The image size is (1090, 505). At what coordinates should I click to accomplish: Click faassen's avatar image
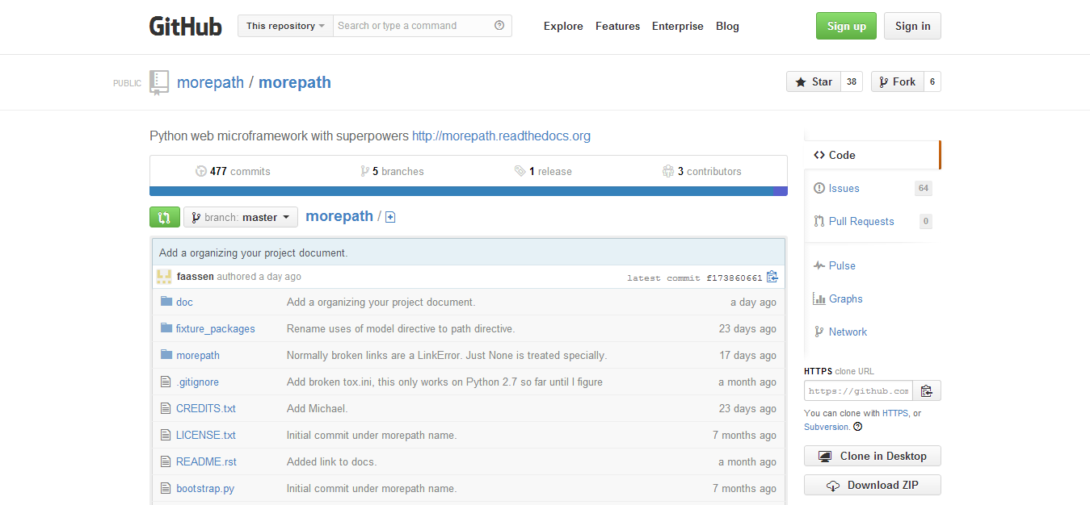[x=164, y=277]
